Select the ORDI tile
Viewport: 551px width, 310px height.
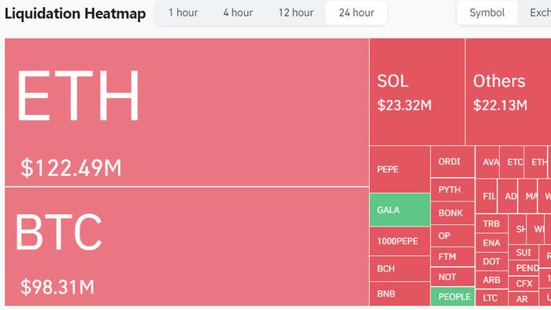(453, 162)
